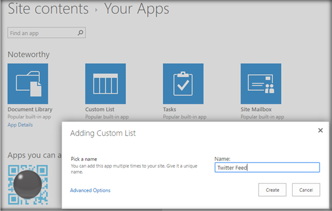Click the Your Apps breadcrumb title
The width and height of the screenshot is (332, 211).
point(137,9)
